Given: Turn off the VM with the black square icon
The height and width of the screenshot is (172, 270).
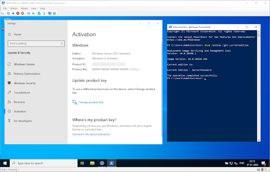Looking at the screenshot, I should 13,13.
